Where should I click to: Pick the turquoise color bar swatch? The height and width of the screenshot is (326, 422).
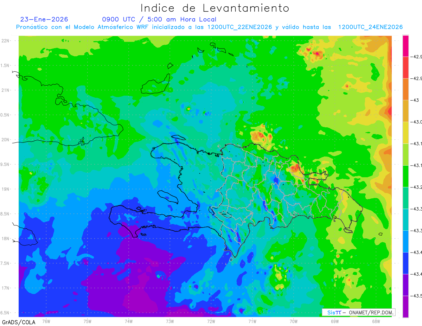coord(405,219)
